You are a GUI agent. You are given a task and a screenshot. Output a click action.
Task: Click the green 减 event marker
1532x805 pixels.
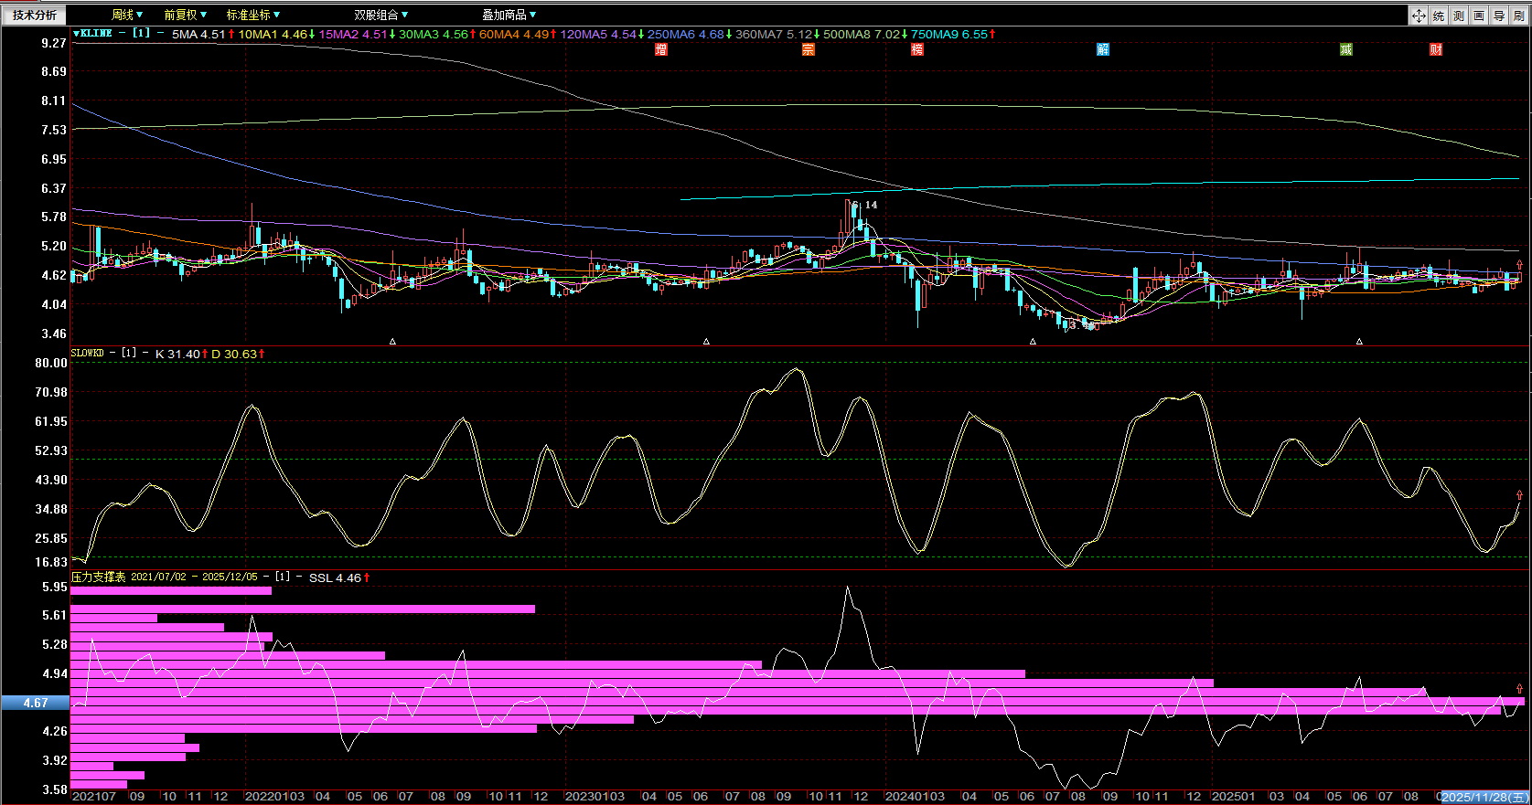[x=1346, y=49]
